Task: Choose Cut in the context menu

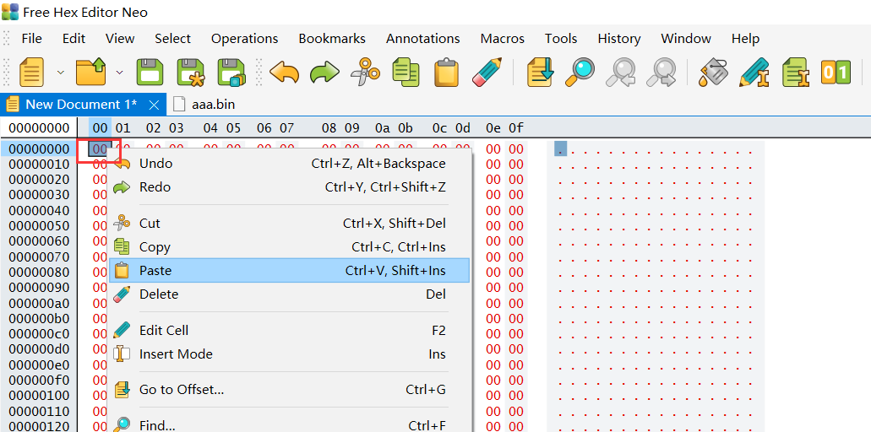Action: click(x=289, y=224)
